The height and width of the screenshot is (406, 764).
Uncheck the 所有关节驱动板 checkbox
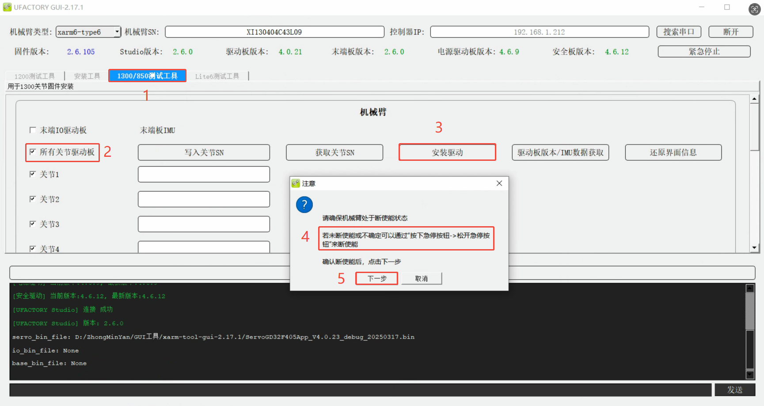pos(33,152)
